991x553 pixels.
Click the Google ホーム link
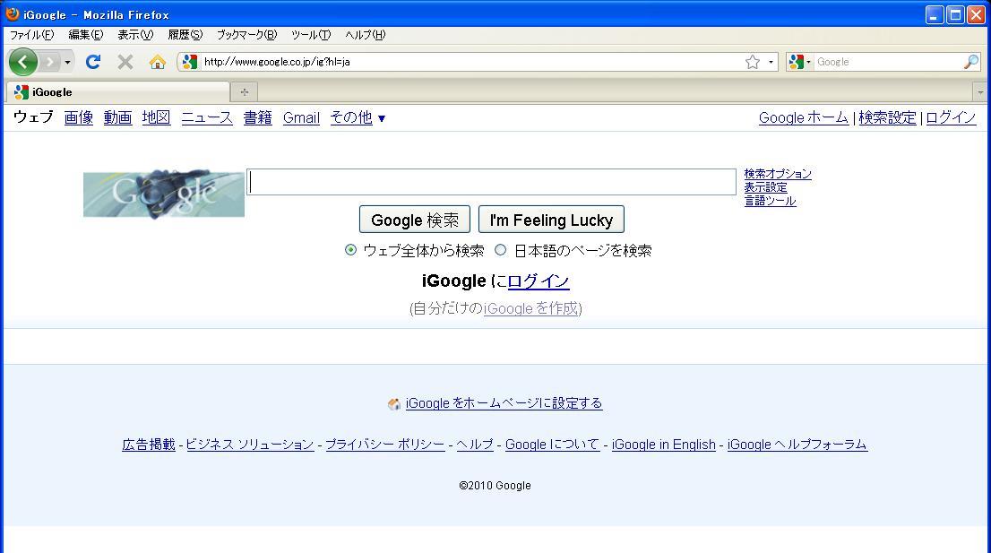point(804,117)
